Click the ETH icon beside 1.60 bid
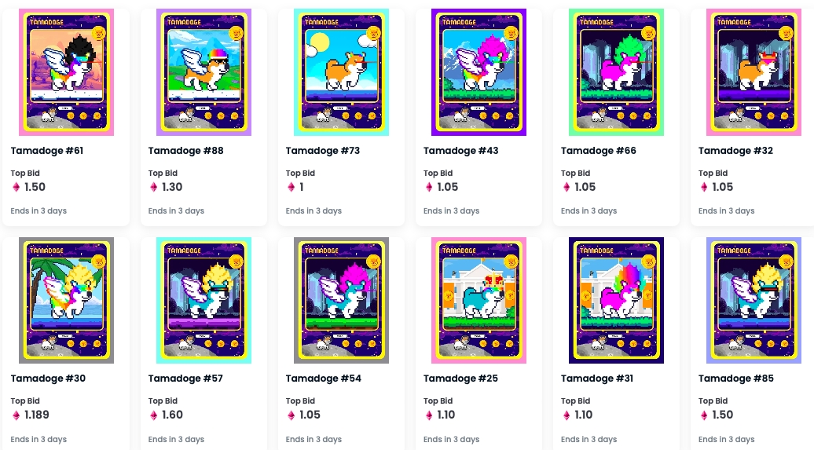 (x=154, y=415)
